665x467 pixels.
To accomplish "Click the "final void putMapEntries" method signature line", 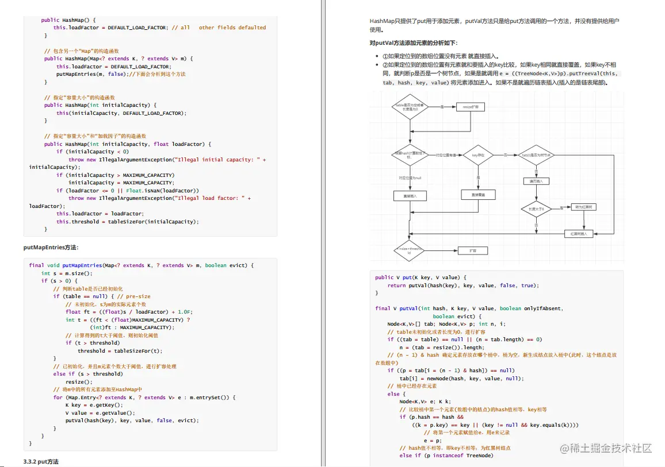I will pos(142,265).
